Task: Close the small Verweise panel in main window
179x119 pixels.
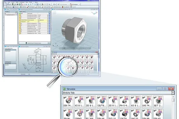Action: (97, 52)
